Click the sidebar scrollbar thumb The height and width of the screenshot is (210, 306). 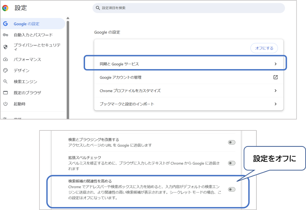[68, 70]
